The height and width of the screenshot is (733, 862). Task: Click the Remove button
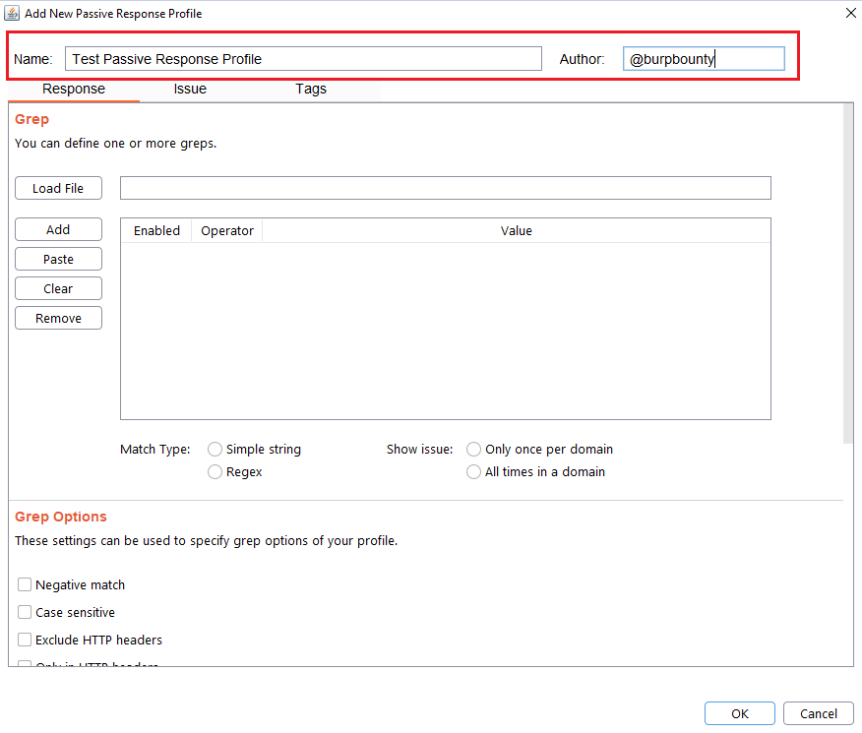point(58,318)
